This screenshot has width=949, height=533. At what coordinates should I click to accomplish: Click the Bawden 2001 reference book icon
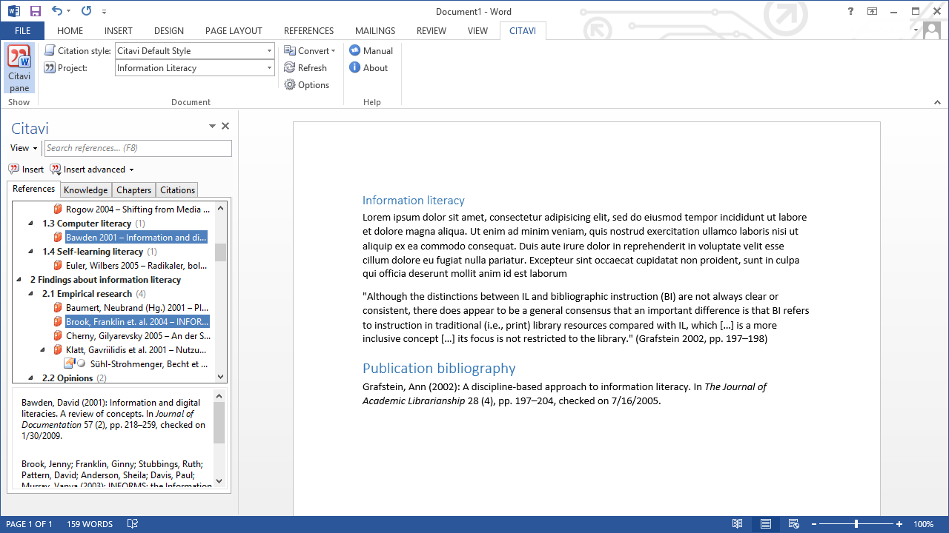point(58,238)
